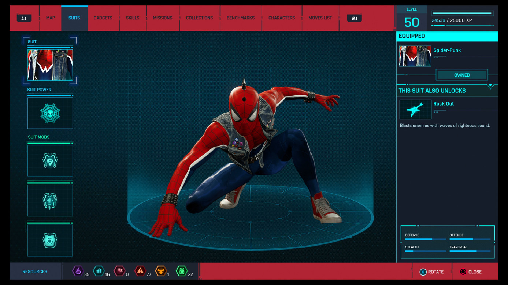508x285 pixels.
Task: Click the red crime token warning icon
Action: coord(140,271)
